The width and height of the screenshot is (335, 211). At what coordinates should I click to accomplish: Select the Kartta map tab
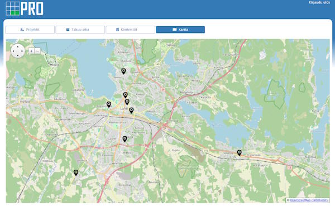click(180, 30)
